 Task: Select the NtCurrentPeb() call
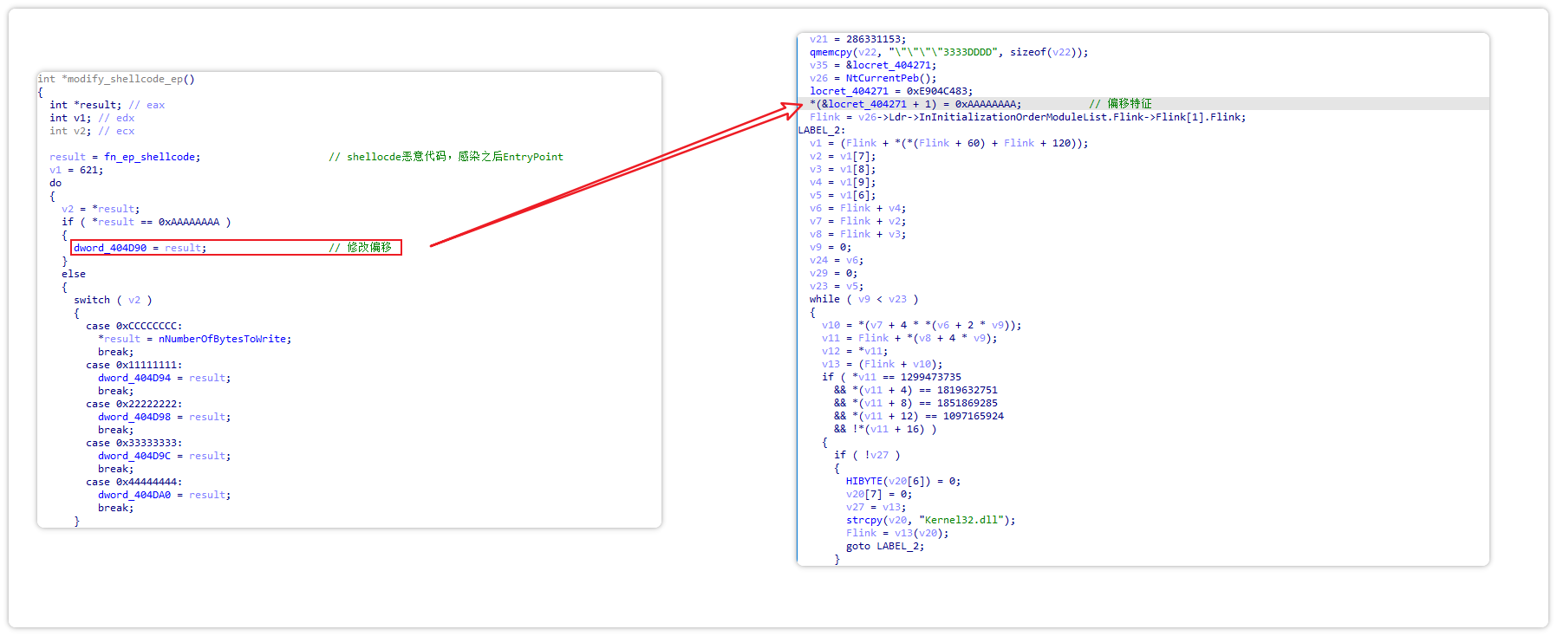click(x=891, y=78)
